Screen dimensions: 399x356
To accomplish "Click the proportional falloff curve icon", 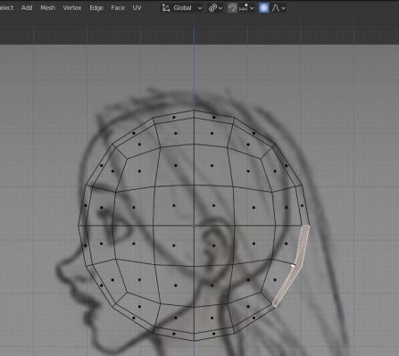I will coord(276,8).
